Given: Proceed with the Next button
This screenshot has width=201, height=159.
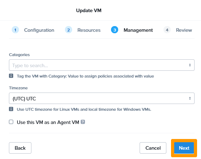Looking at the screenshot, I should point(184,148).
